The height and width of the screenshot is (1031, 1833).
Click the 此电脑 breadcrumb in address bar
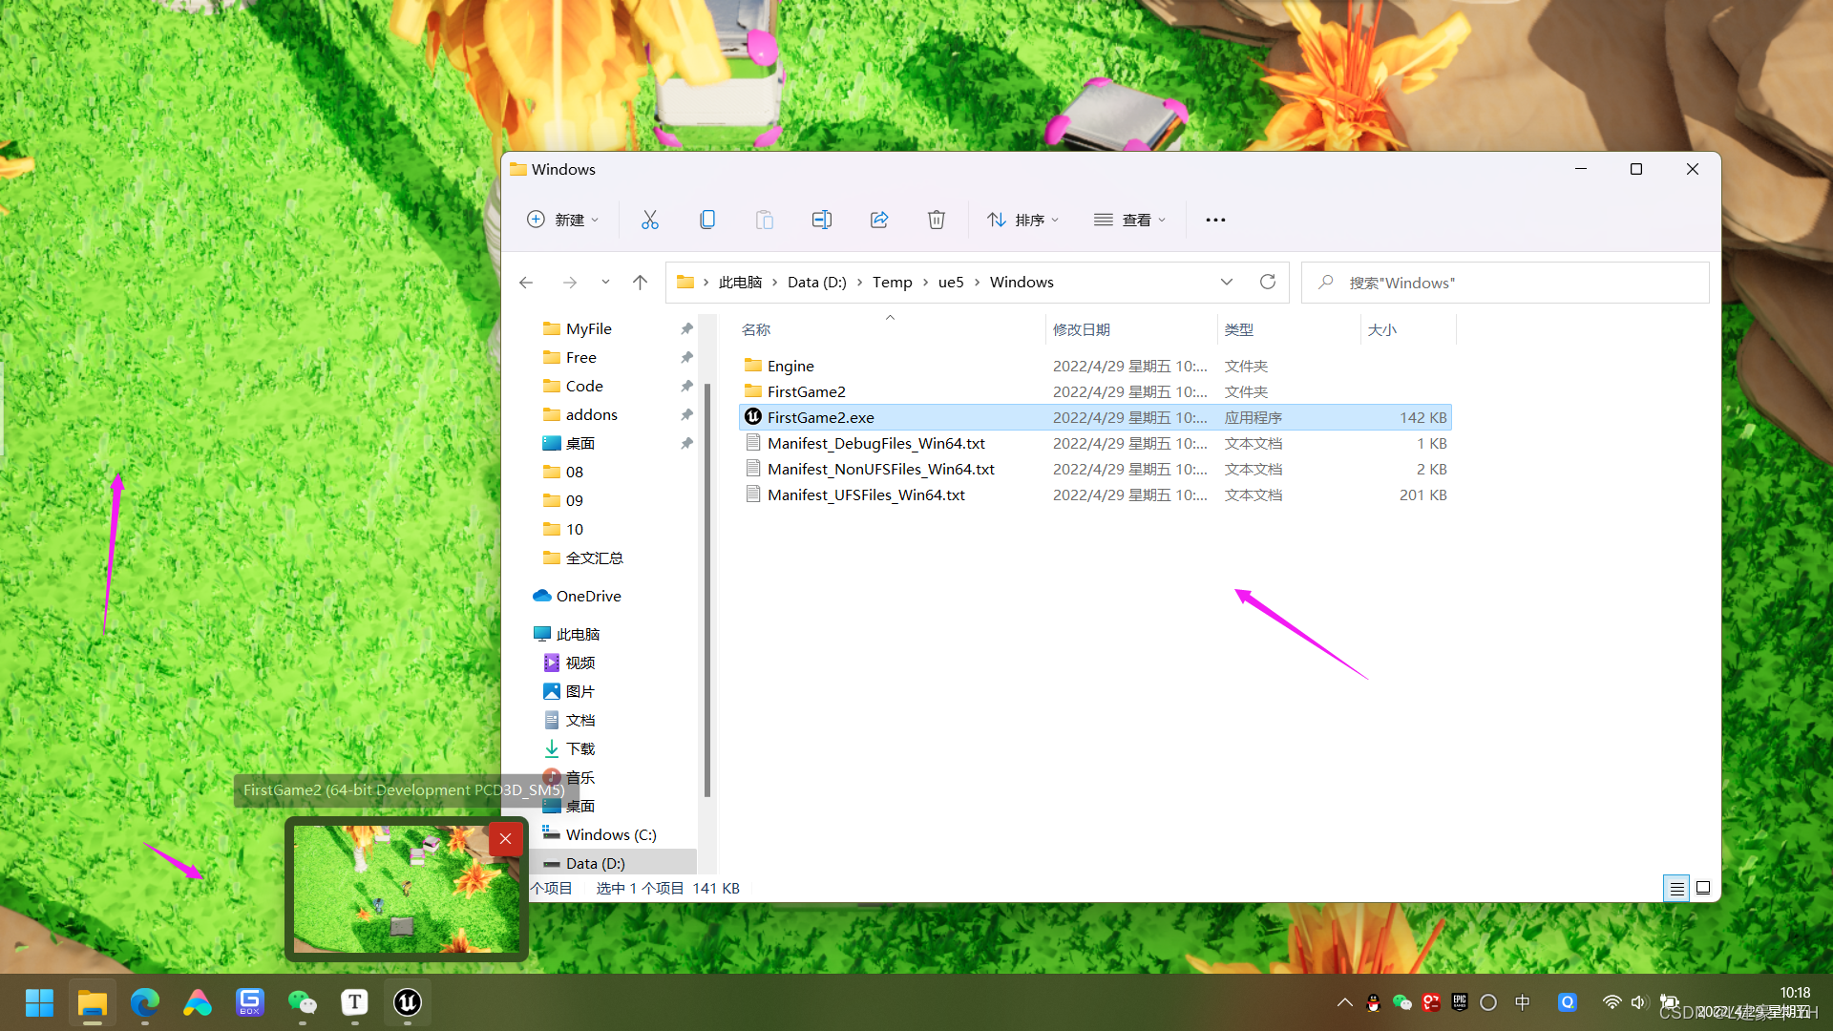740,283
